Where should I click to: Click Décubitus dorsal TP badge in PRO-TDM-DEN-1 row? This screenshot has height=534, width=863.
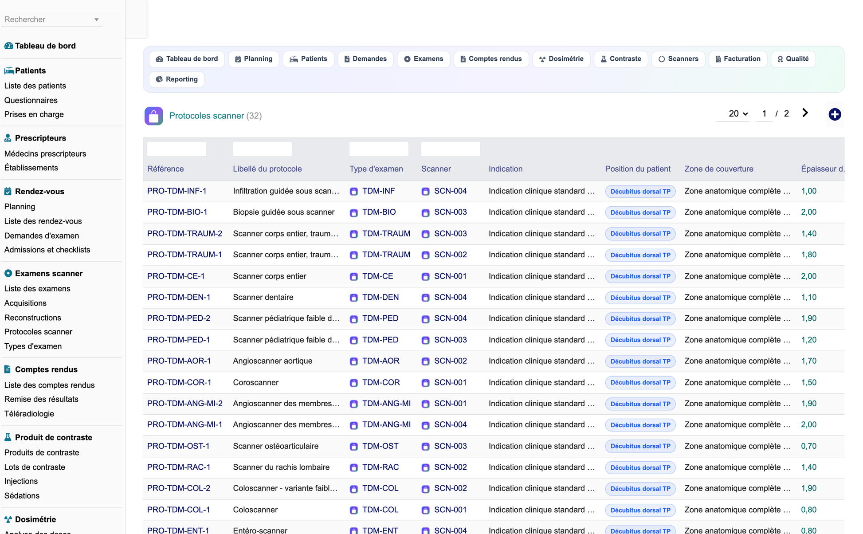point(640,298)
